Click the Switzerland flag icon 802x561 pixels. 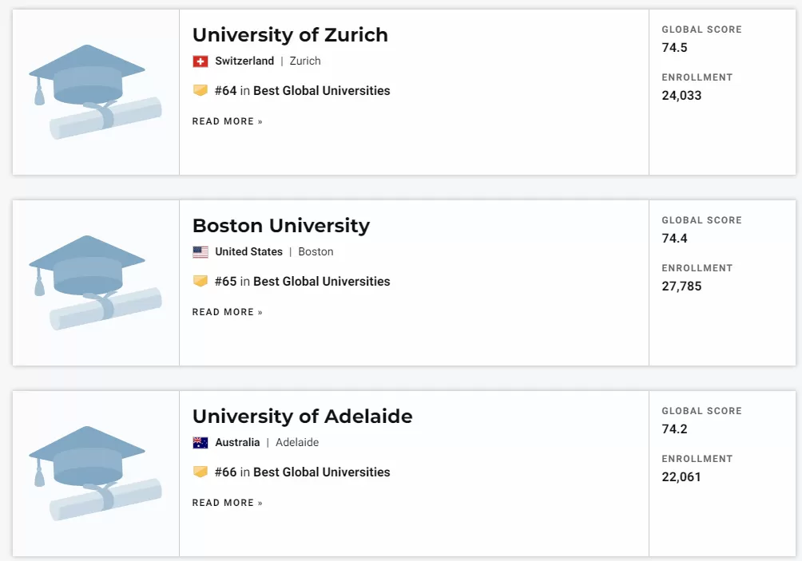click(200, 61)
